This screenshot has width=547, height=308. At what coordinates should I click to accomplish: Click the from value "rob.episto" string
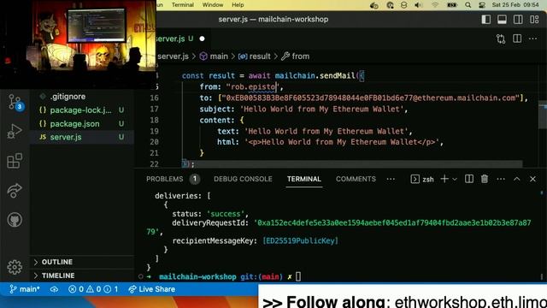point(253,86)
